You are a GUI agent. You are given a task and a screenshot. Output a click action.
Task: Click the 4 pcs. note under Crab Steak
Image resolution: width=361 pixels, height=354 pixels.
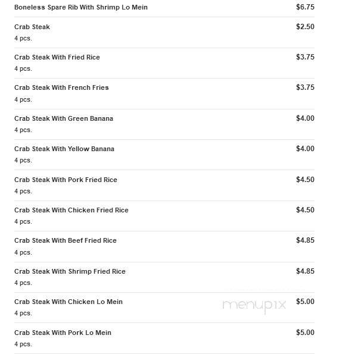click(23, 39)
